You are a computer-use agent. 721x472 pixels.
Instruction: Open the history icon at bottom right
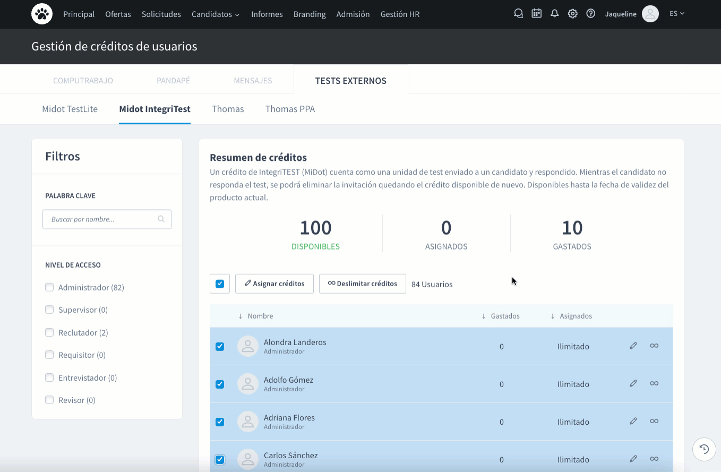704,450
